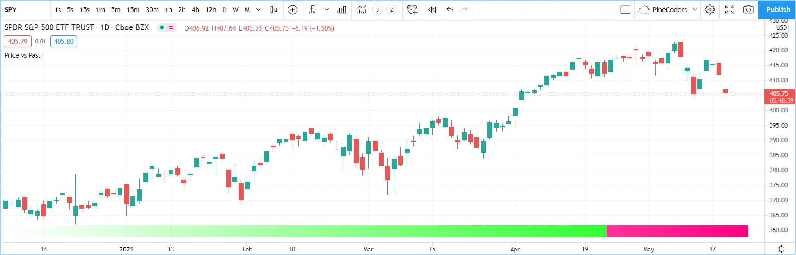Switch to the 15m timeframe

[133, 10]
